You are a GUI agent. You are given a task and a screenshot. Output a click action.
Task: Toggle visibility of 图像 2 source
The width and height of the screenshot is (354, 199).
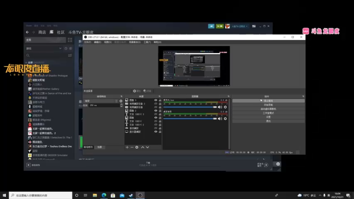156,111
